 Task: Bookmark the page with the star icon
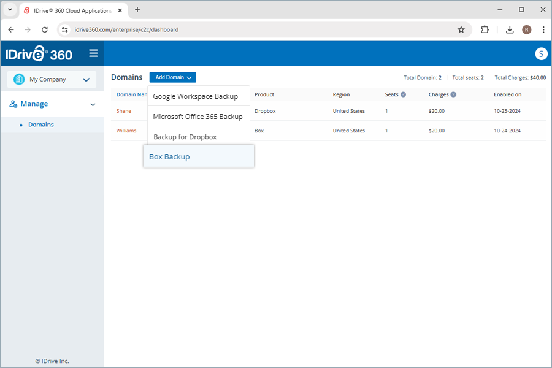[461, 29]
